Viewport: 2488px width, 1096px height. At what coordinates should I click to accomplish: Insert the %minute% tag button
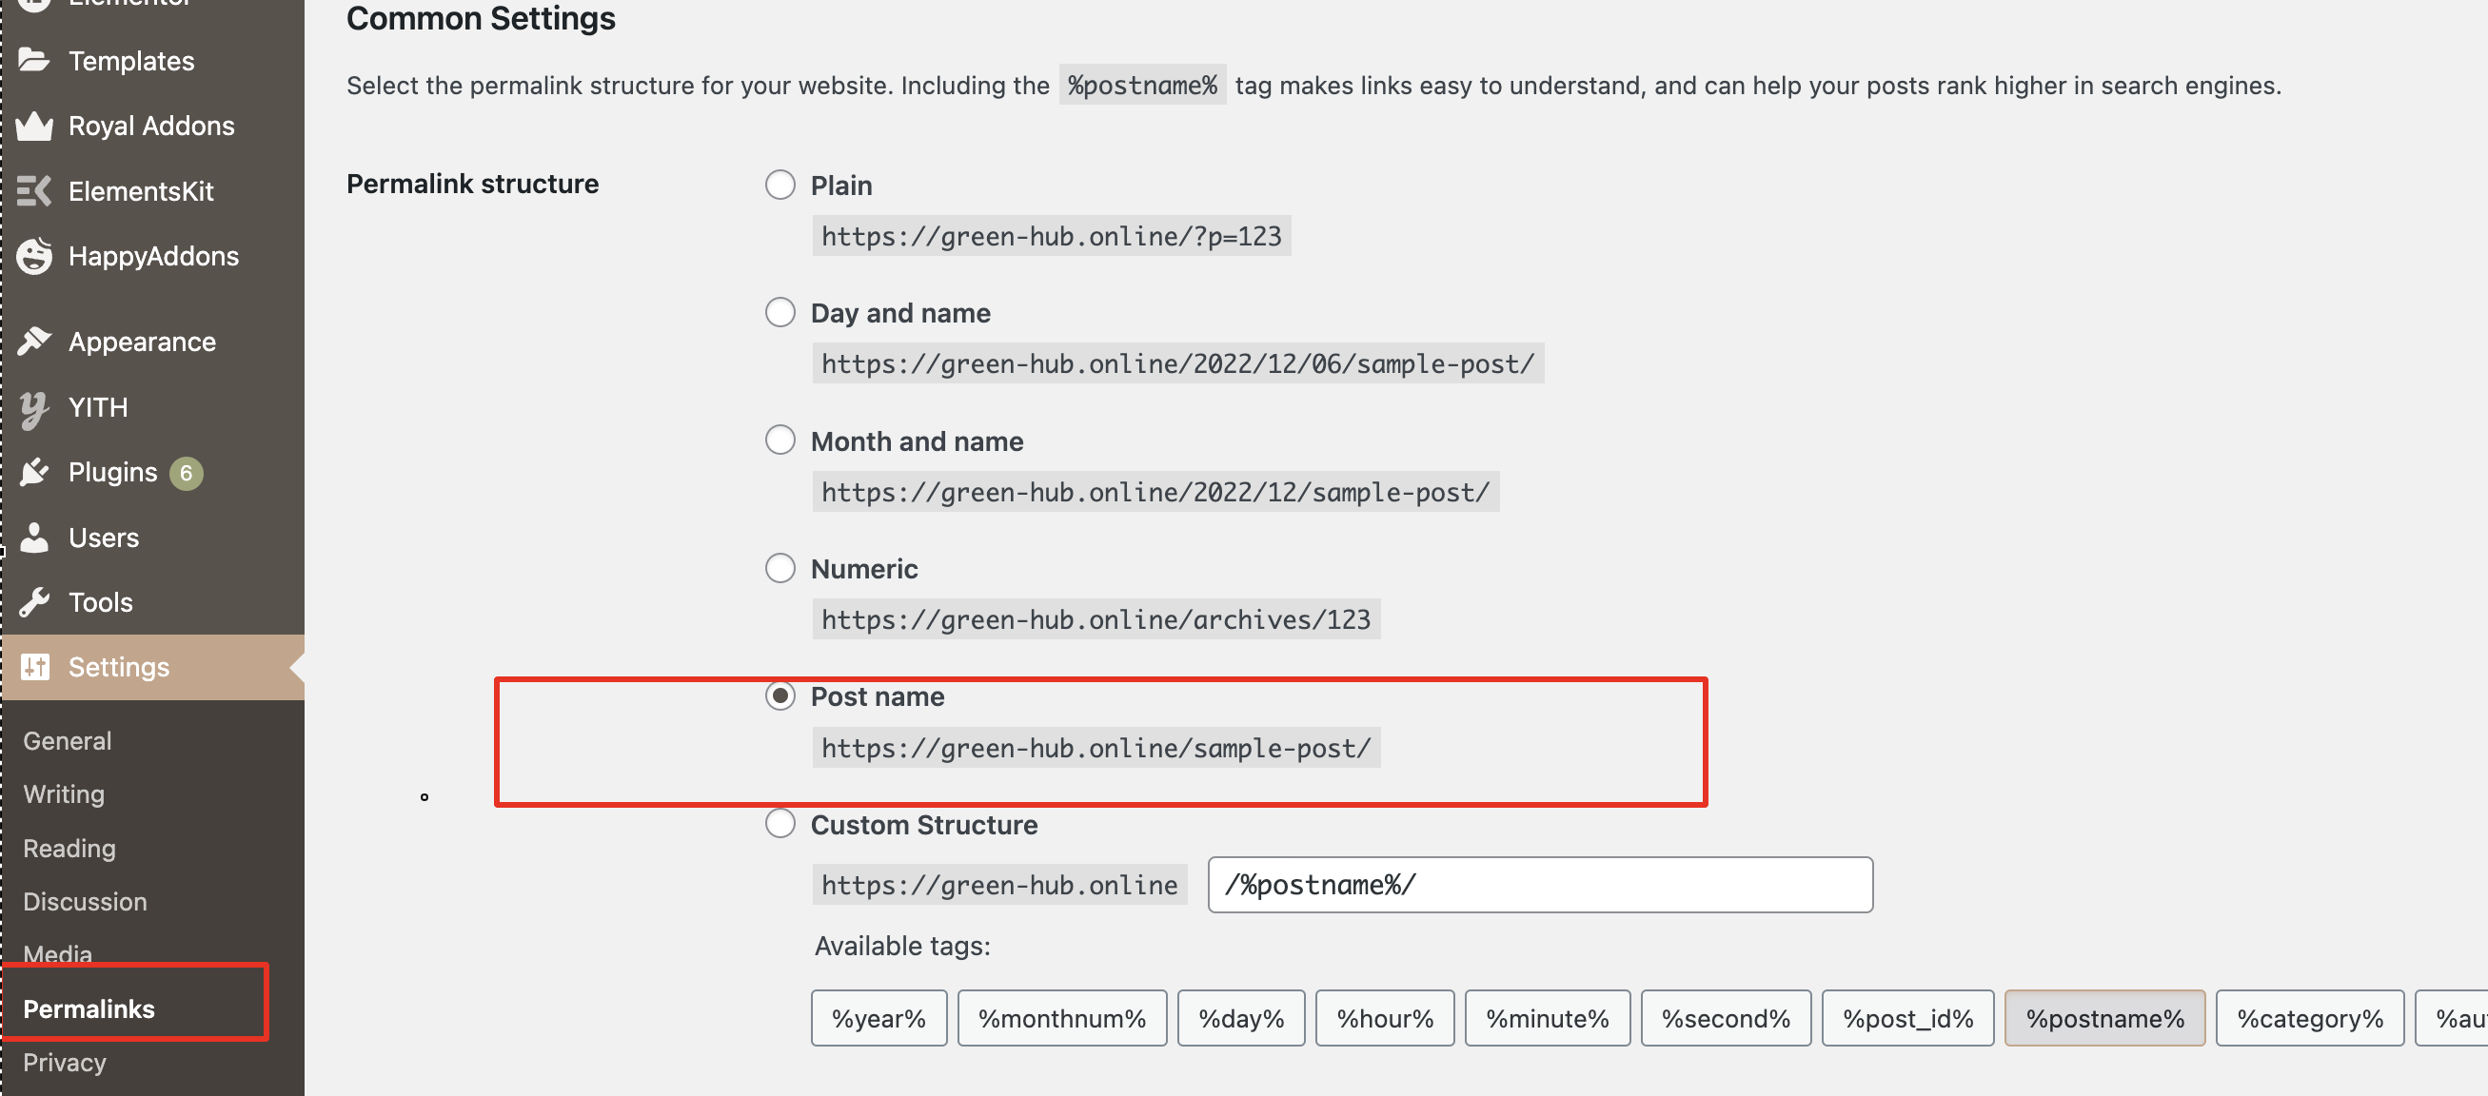click(1548, 1018)
